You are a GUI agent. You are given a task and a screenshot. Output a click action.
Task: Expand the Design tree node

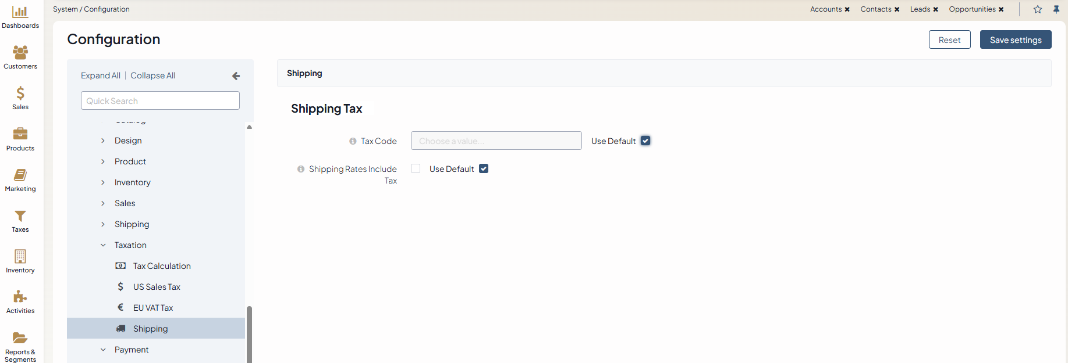pos(103,141)
